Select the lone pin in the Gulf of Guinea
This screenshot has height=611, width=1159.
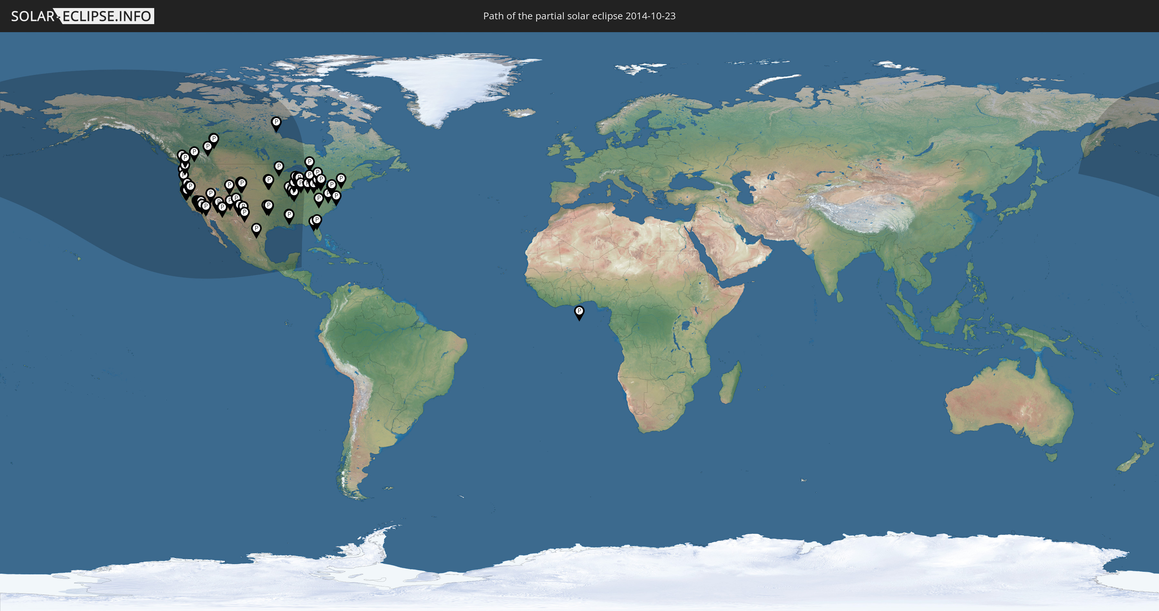579,312
